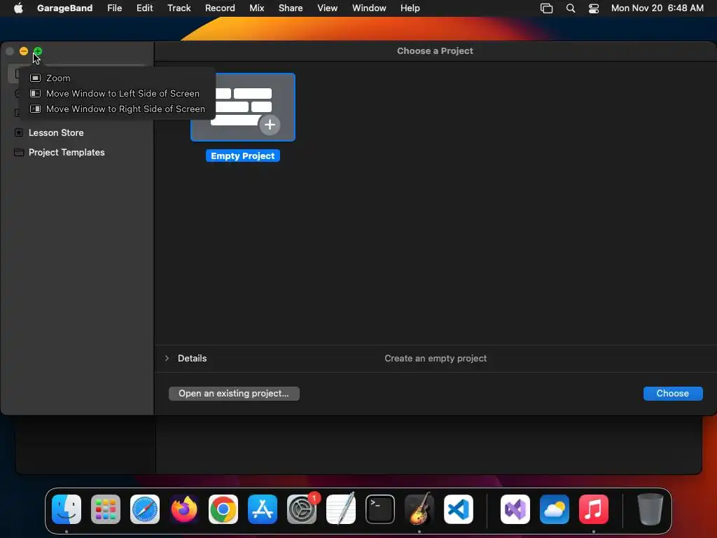Click the Empty Project label
This screenshot has height=538, width=717.
click(243, 156)
